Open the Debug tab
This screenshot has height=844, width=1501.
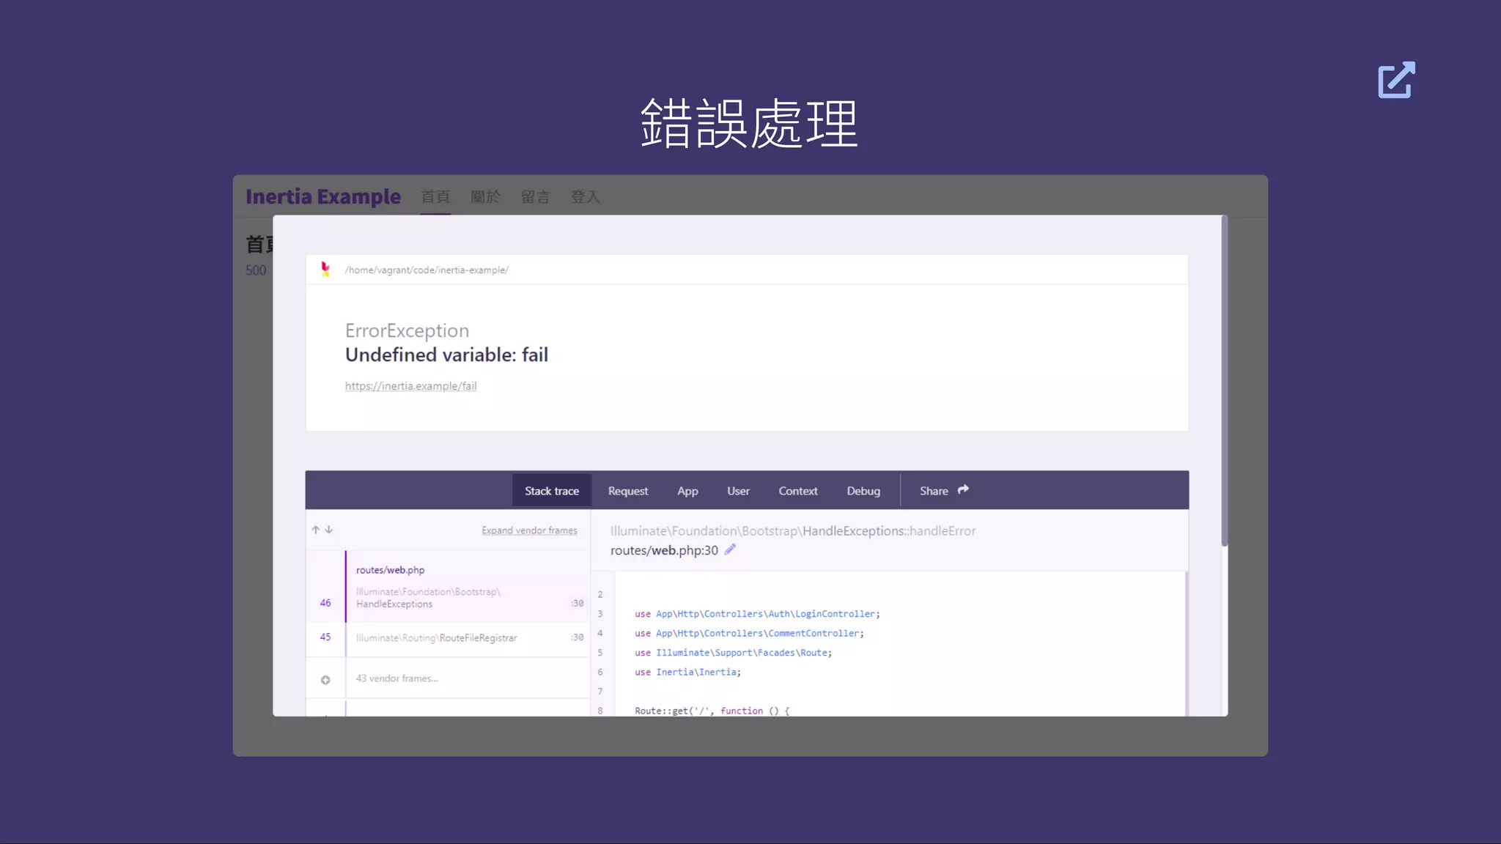tap(863, 491)
